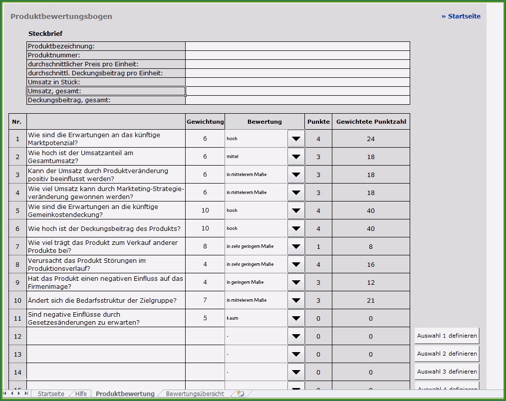The width and height of the screenshot is (506, 401).
Task: Open the dropdown arrow for row 3
Action: tap(296, 175)
